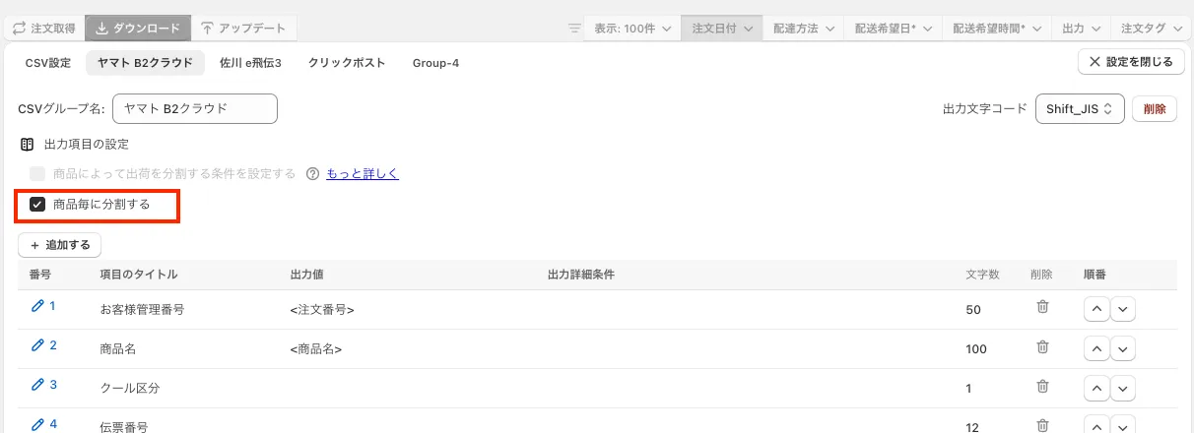
Task: Switch to the 佐川 e飛伝3 tab
Action: coord(250,63)
